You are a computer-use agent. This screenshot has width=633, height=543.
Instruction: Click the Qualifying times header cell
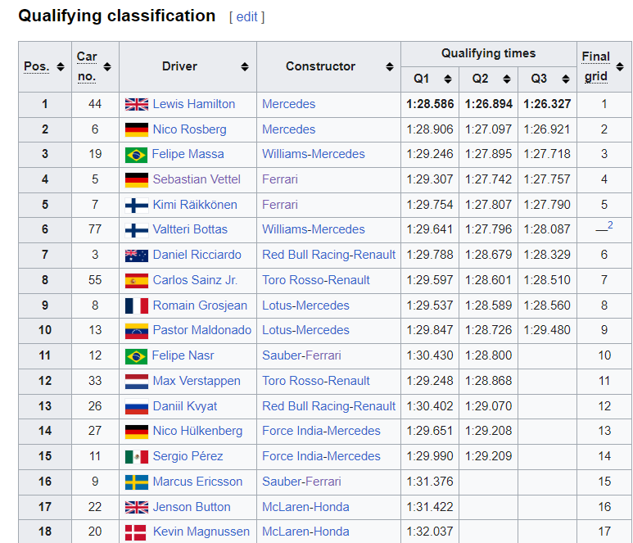point(489,54)
